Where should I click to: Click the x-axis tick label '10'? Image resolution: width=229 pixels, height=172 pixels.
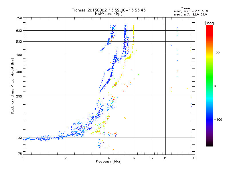click(165, 158)
